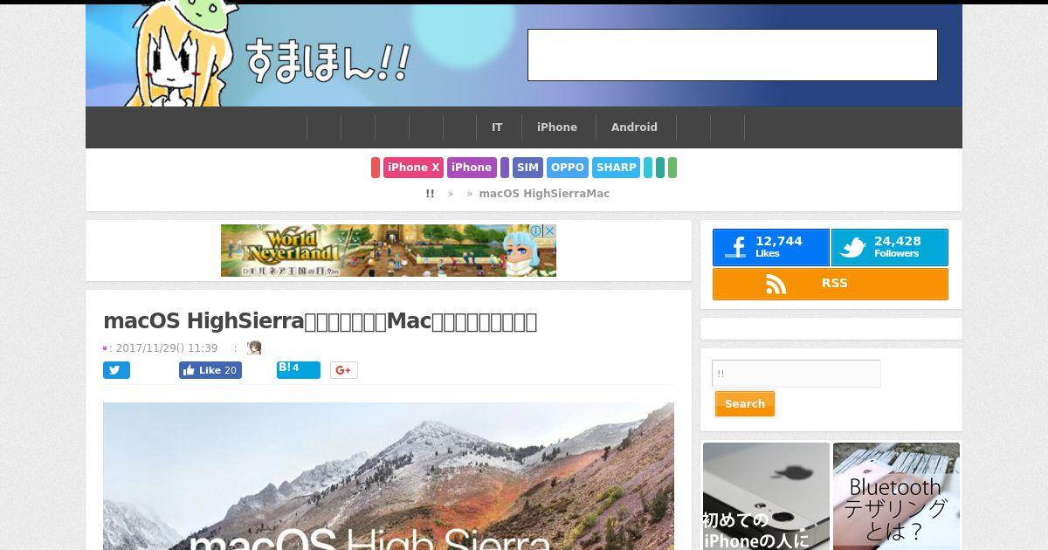
Task: Open the iPhone navigation menu item
Action: click(557, 127)
